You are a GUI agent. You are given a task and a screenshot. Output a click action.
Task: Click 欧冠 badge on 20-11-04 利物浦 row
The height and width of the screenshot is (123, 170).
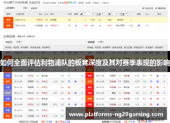point(90,99)
